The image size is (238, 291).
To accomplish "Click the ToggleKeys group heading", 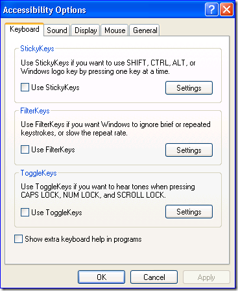I will [38, 173].
